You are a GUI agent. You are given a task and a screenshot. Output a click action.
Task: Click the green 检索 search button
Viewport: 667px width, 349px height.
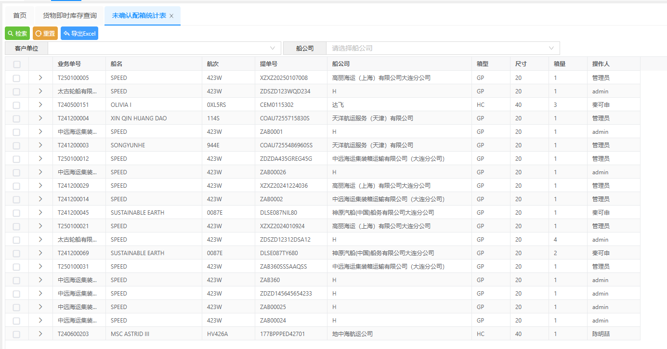(17, 34)
